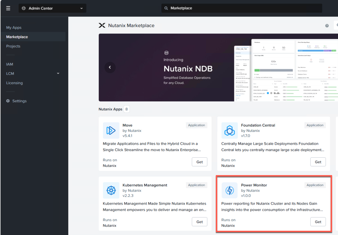Click Get button for Move
338x235 pixels.
199,162
